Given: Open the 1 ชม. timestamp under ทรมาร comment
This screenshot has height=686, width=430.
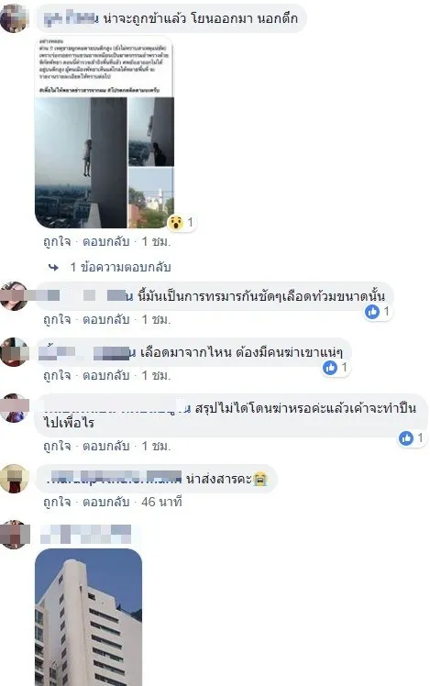Looking at the screenshot, I should tap(156, 320).
